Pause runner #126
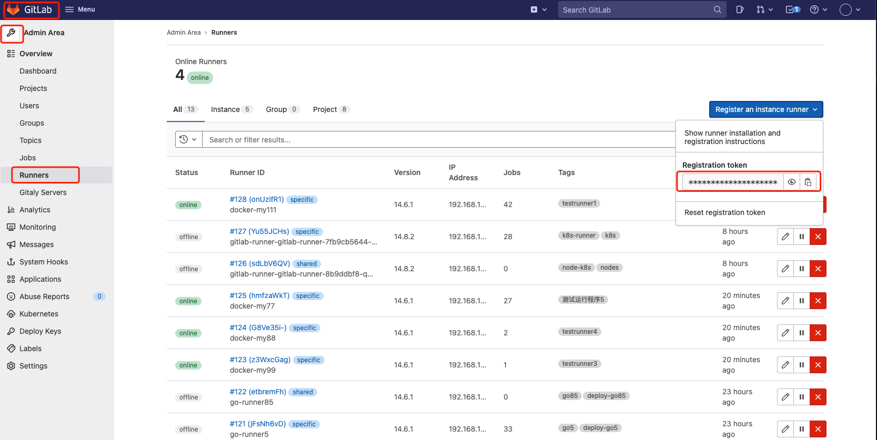Screen dimensions: 877x440 pos(802,269)
